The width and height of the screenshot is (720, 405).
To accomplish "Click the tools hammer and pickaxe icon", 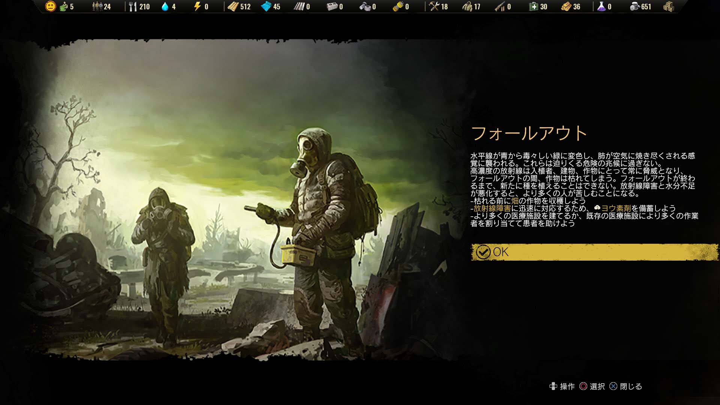I will coord(434,6).
